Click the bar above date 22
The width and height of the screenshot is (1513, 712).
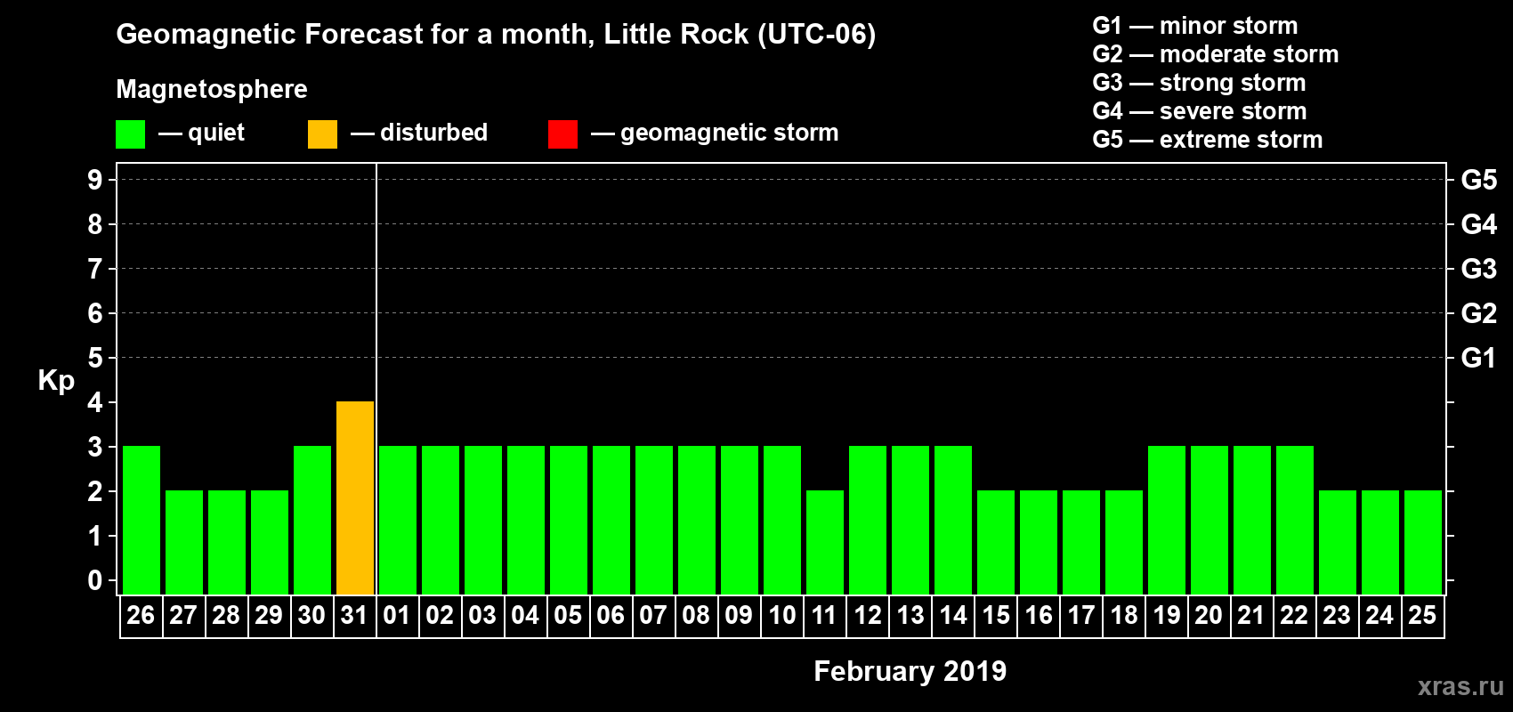click(1295, 520)
